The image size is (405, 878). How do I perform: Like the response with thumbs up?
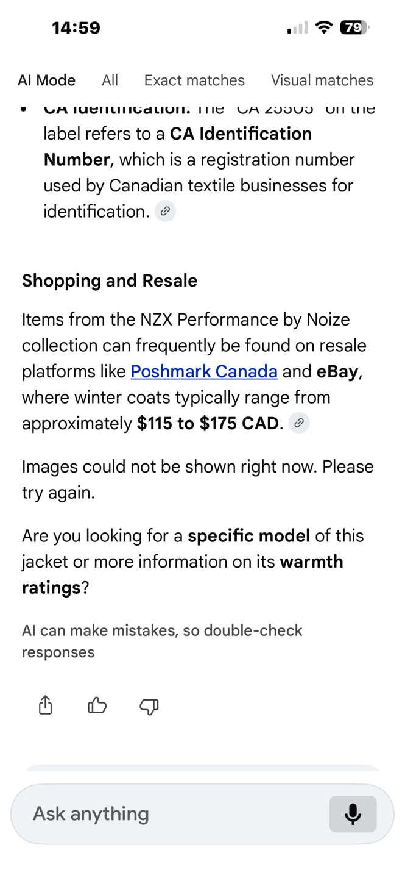click(x=97, y=705)
